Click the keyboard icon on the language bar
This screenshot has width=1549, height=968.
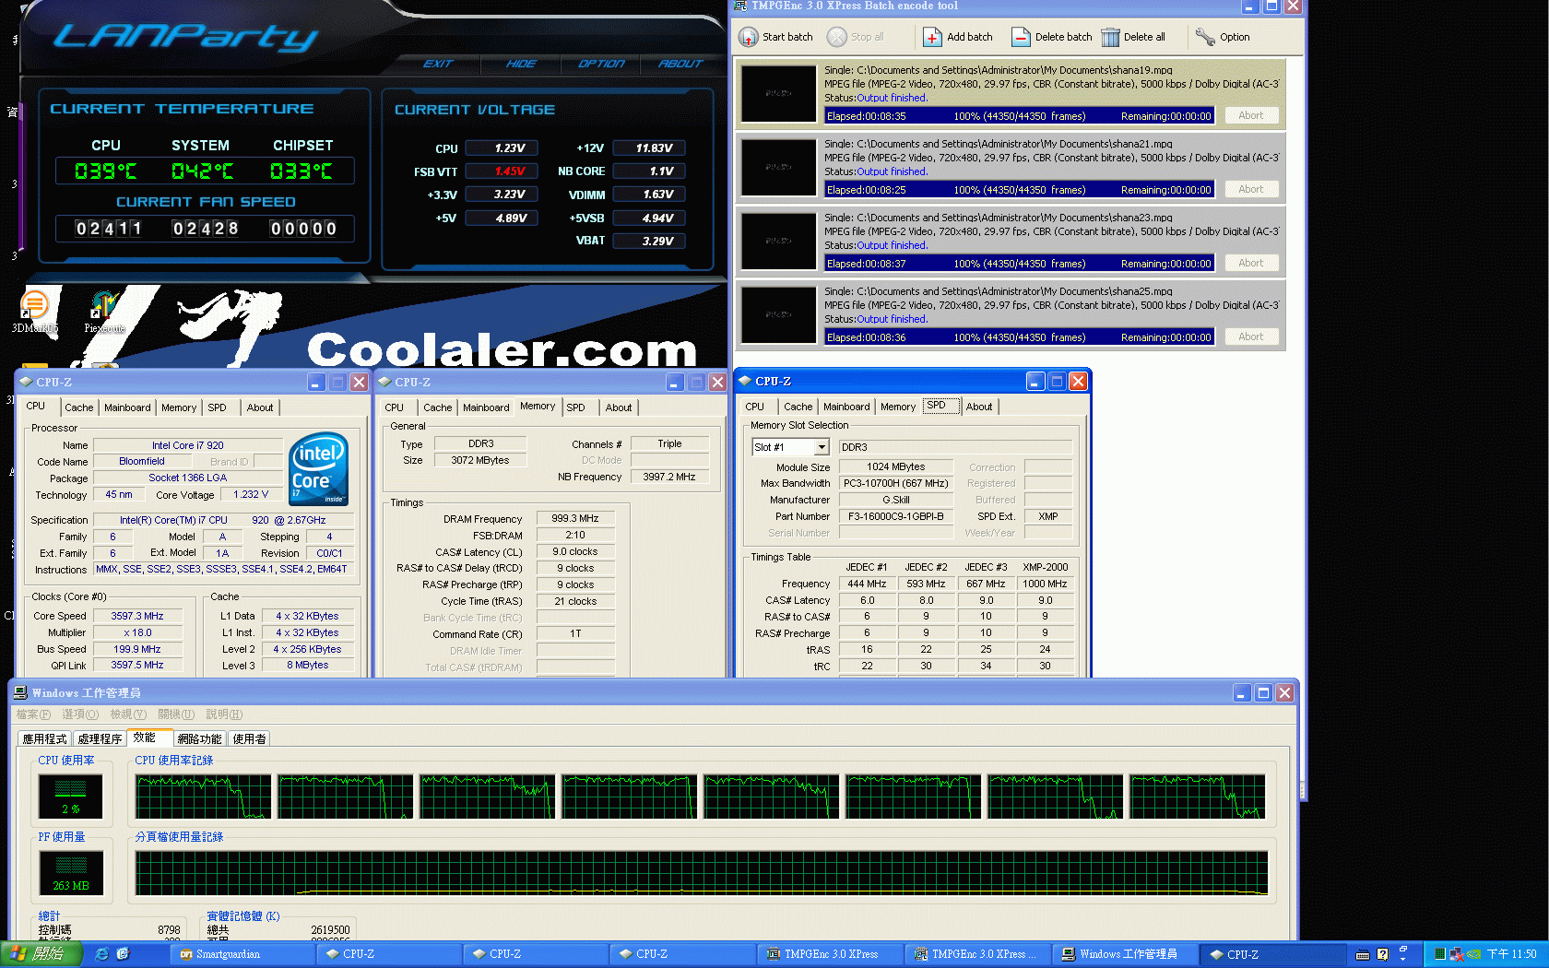pos(1363,955)
